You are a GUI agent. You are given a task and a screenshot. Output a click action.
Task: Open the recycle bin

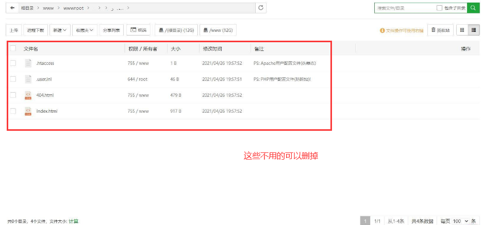click(440, 30)
